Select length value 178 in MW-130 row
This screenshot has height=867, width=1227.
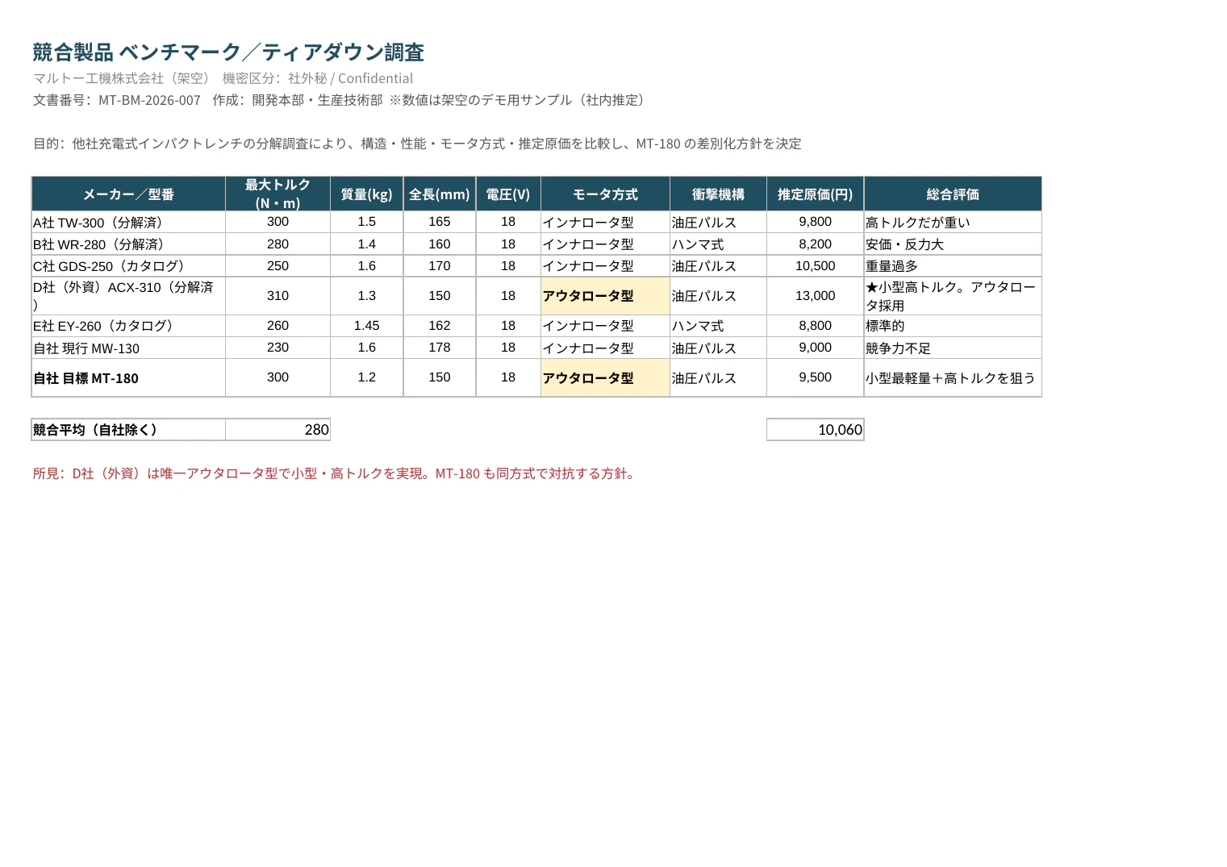[440, 348]
